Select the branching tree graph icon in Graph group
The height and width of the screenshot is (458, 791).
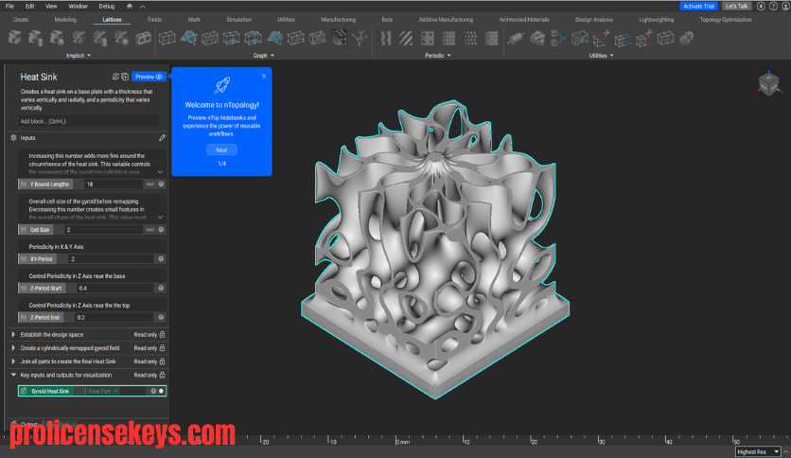tap(360, 38)
